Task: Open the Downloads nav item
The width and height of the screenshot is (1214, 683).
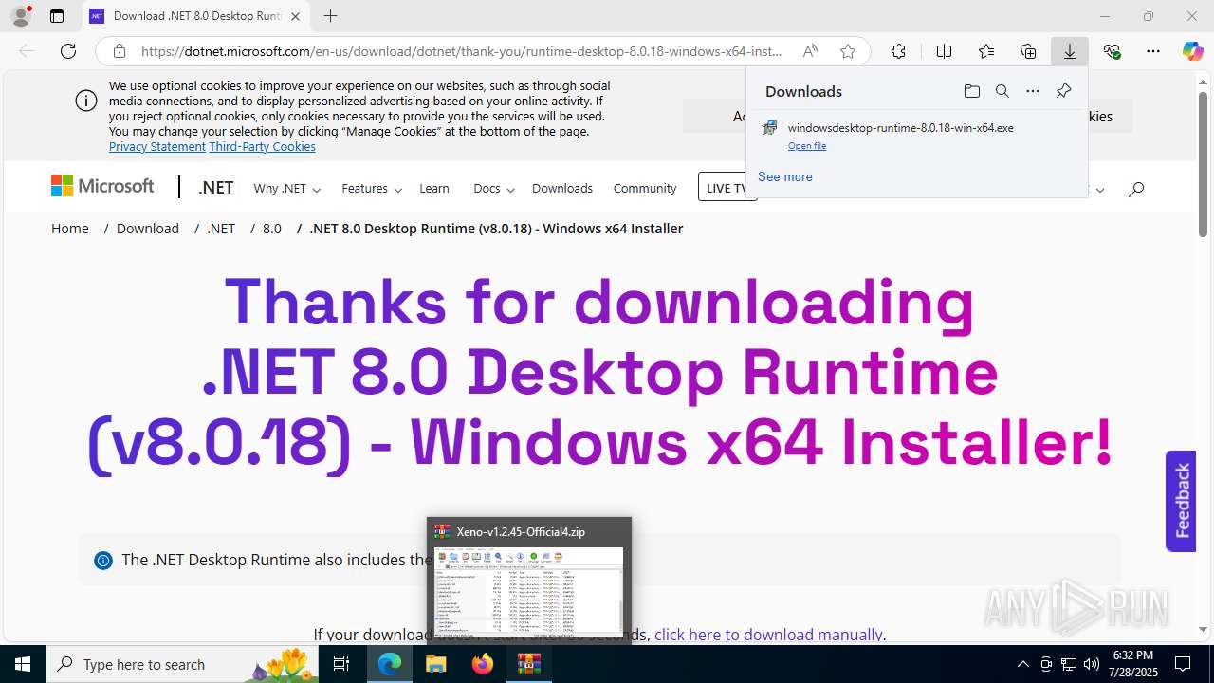Action: (x=562, y=188)
